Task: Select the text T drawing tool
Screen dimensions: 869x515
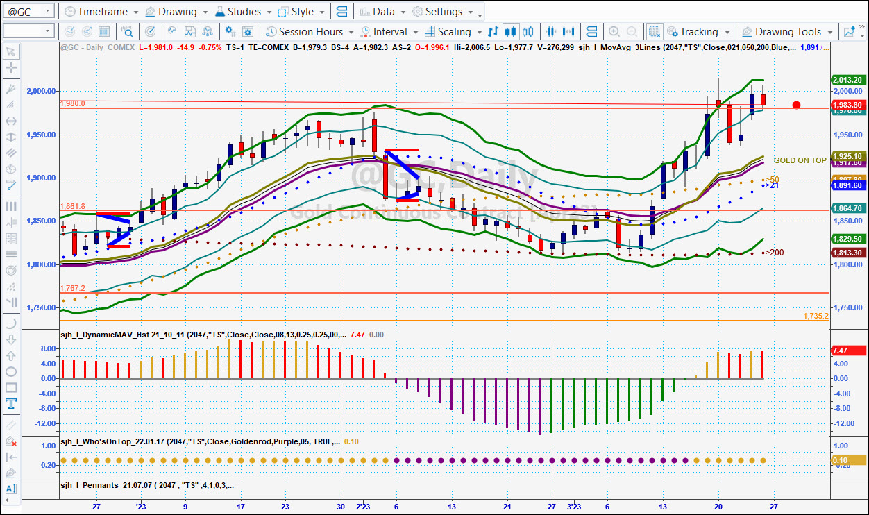Action: [10, 403]
